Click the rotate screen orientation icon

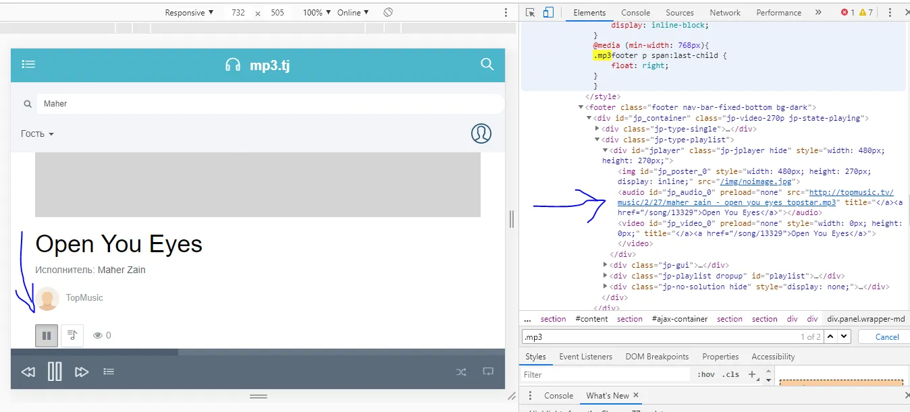(x=388, y=13)
